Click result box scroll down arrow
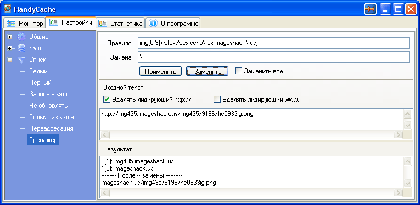 [407, 183]
